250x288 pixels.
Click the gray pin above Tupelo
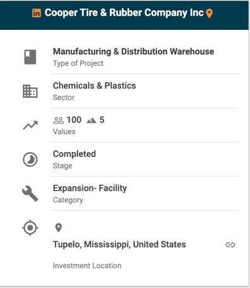click(x=59, y=228)
